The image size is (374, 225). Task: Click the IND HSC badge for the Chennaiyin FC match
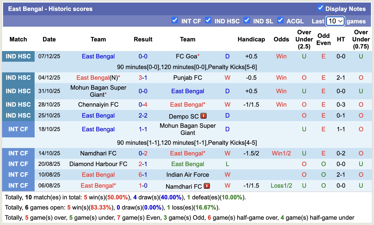[18, 104]
